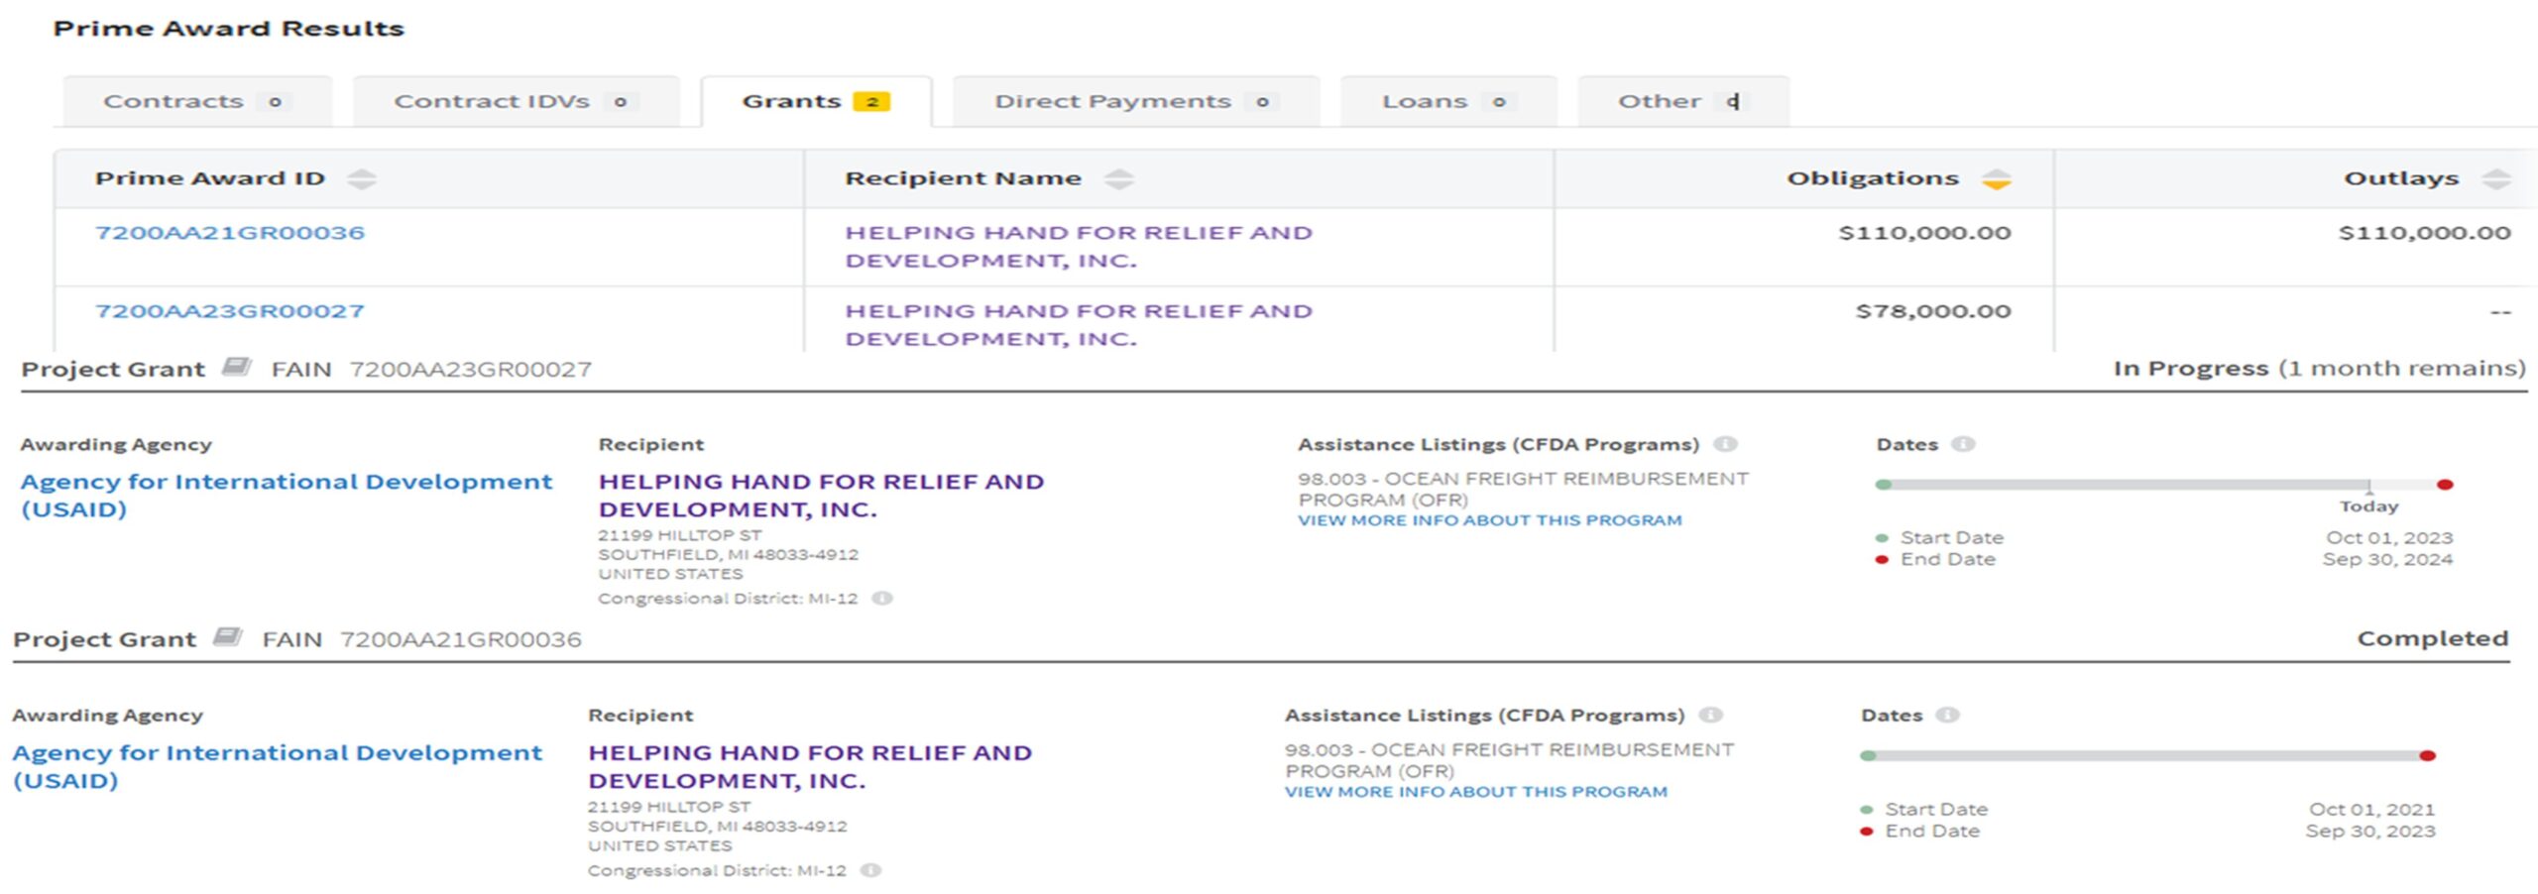Click the 'Sep 30, 2023' end date
Screen dimensions: 2538x894
coord(2370,831)
